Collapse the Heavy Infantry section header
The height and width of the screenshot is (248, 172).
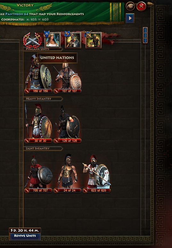click(x=43, y=99)
